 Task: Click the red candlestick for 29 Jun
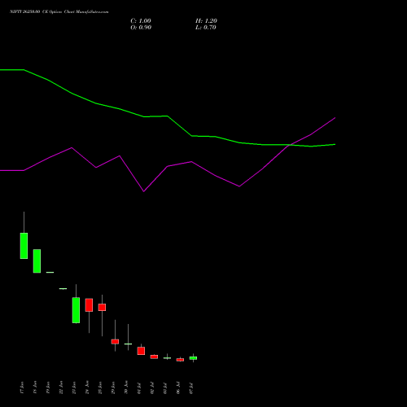click(115, 342)
